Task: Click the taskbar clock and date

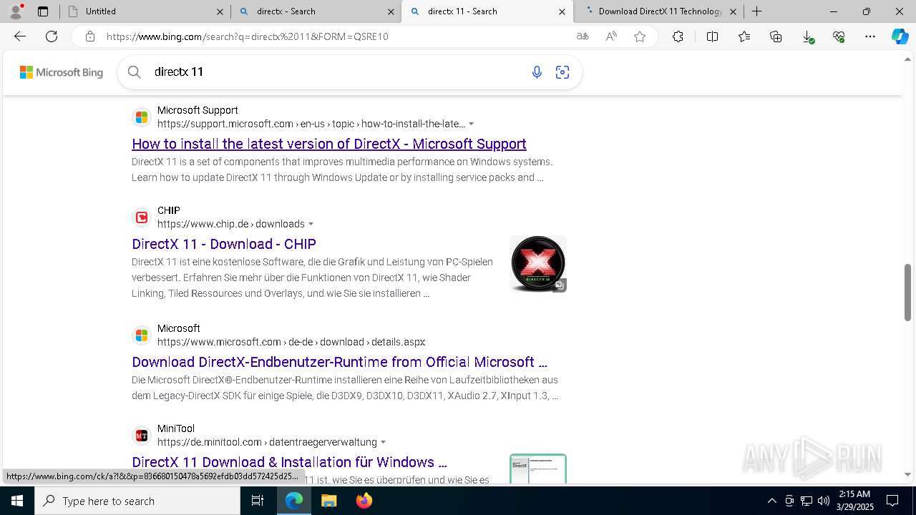Action: pyautogui.click(x=854, y=501)
